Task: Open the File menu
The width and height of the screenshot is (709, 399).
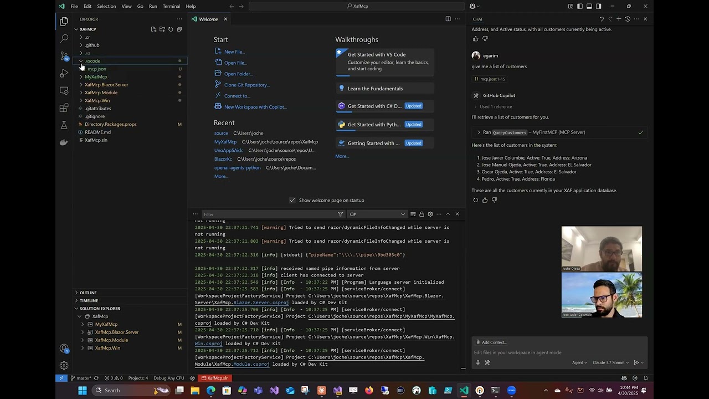Action: [74, 6]
